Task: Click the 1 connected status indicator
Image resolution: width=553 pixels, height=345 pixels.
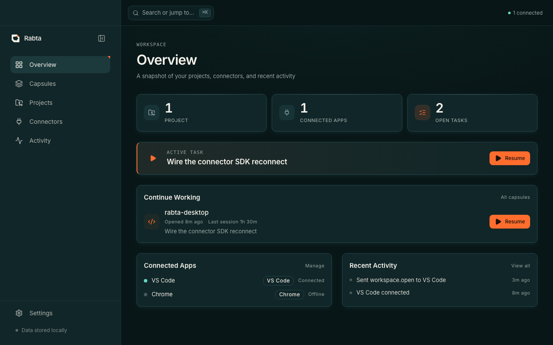Action: coord(525,13)
